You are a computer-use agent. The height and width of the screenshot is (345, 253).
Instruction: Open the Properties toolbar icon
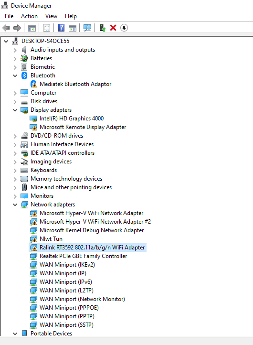point(46,28)
